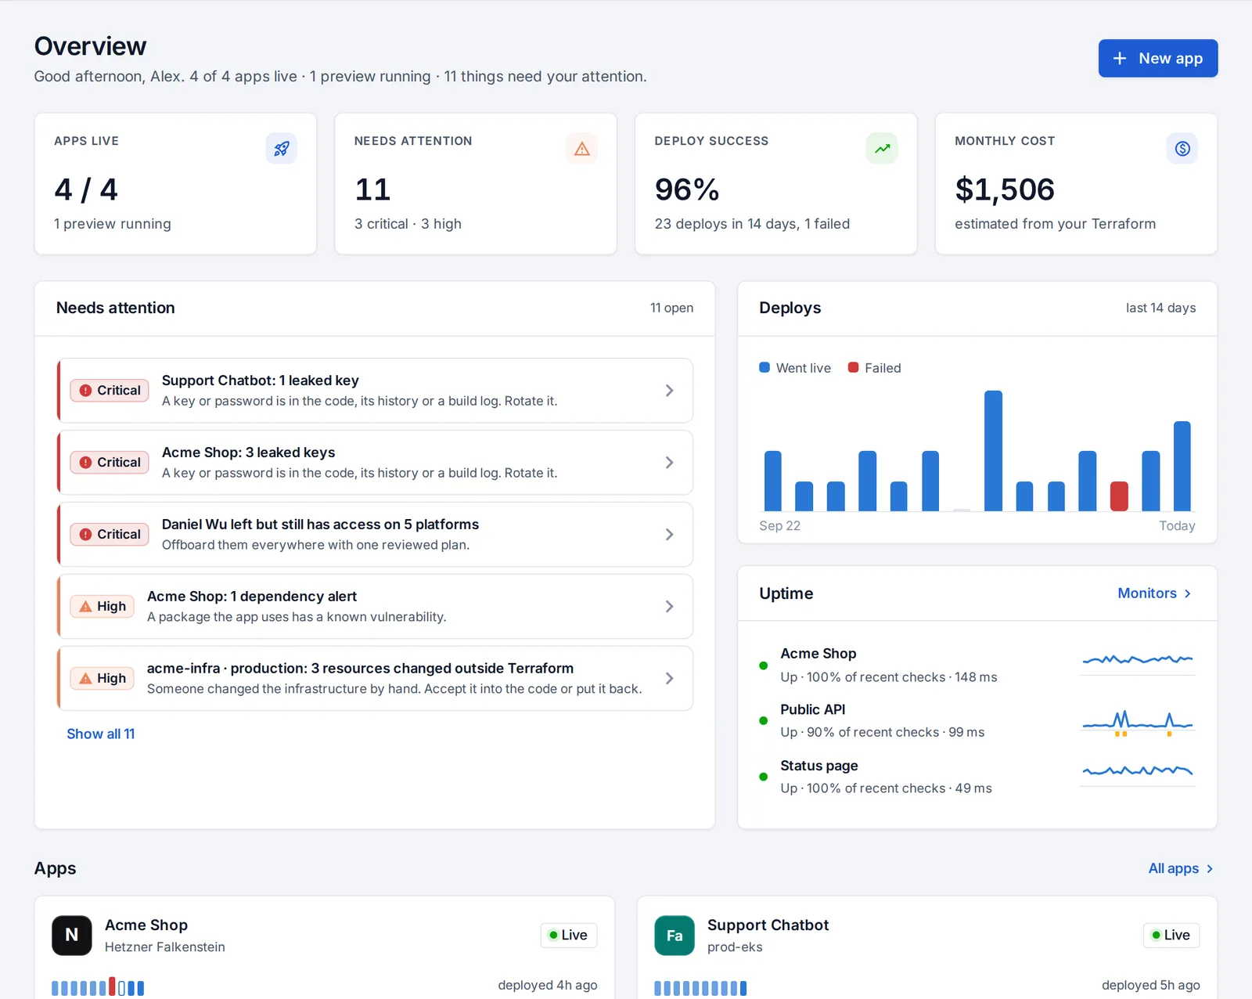
Task: Open the All apps link
Action: (x=1181, y=869)
